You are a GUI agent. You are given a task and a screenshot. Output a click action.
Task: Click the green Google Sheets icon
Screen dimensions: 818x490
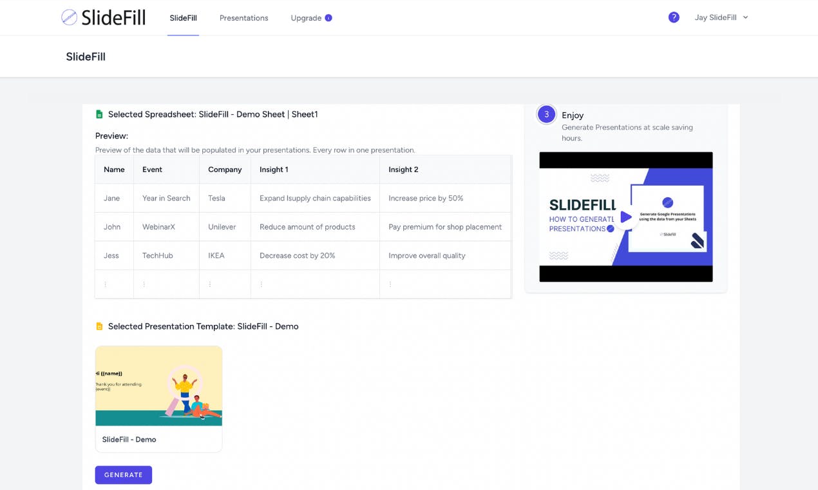[99, 114]
